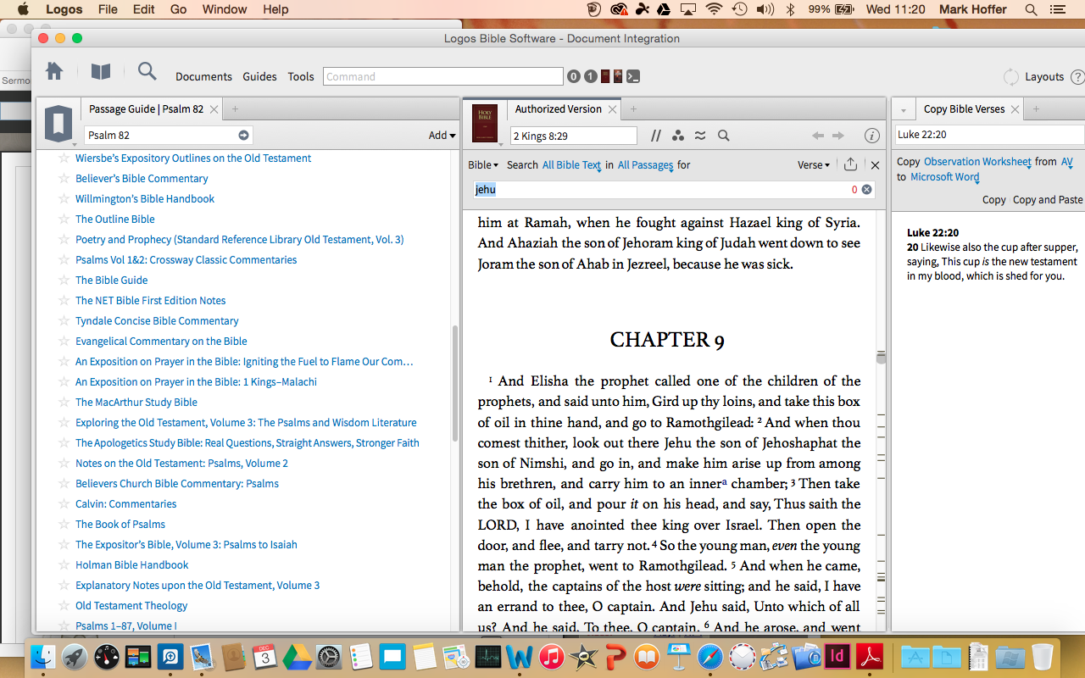Open Tyndale Concise Bible Commentary link
The width and height of the screenshot is (1085, 678).
(157, 321)
